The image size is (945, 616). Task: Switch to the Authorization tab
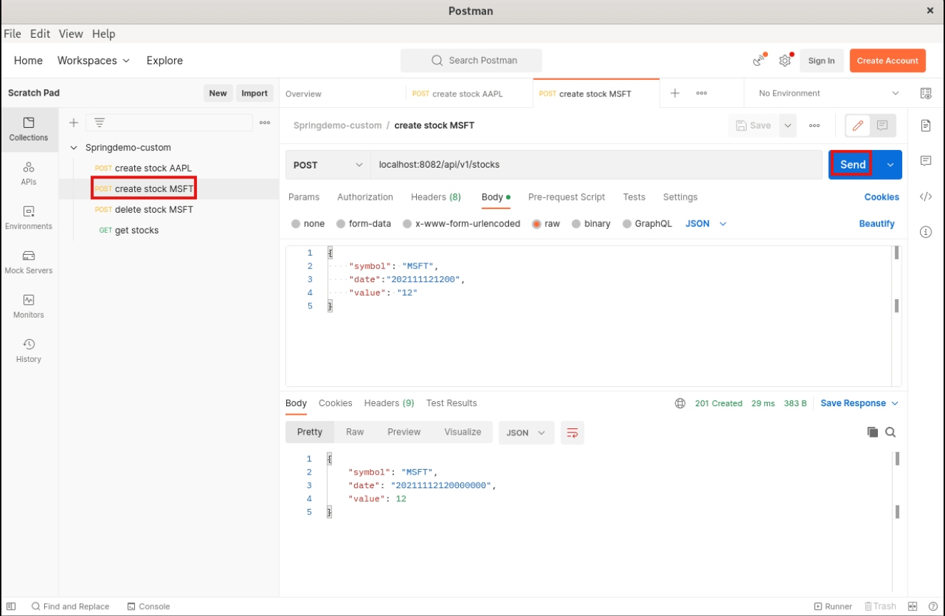365,197
